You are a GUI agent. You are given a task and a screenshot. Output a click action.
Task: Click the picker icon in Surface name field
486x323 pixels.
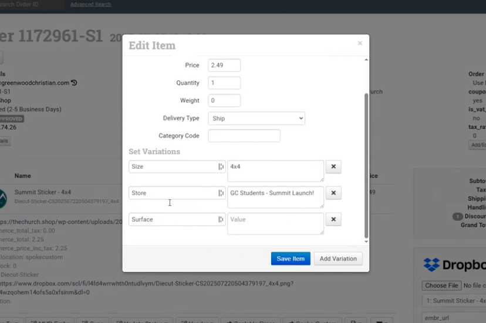[x=221, y=219]
